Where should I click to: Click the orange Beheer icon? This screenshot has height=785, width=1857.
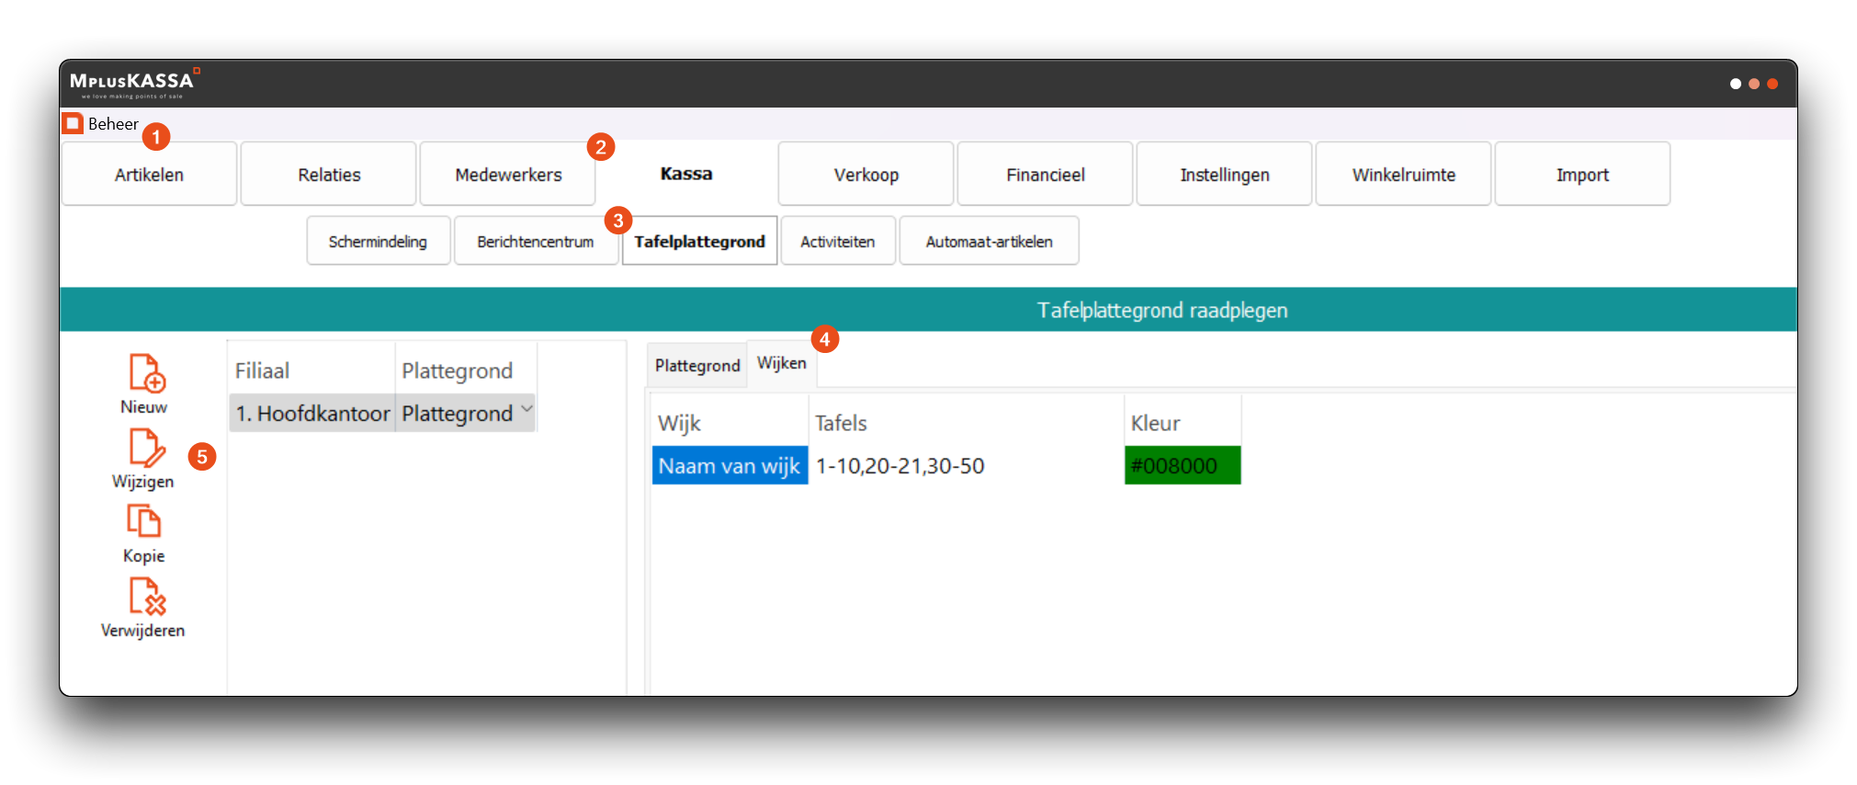pyautogui.click(x=74, y=123)
